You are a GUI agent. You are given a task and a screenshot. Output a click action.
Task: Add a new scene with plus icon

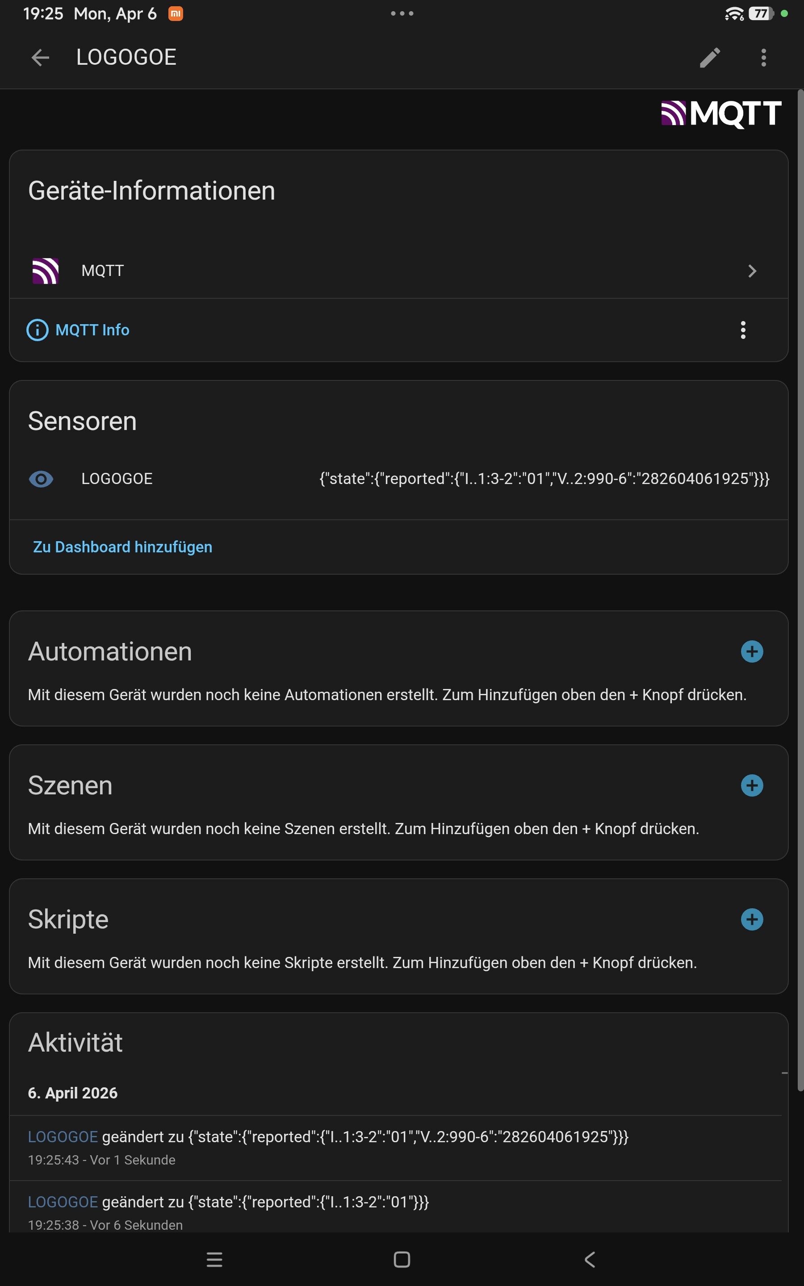[751, 785]
